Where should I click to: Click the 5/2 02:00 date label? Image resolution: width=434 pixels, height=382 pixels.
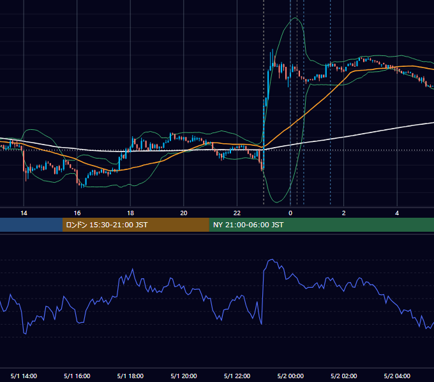coord(343,376)
